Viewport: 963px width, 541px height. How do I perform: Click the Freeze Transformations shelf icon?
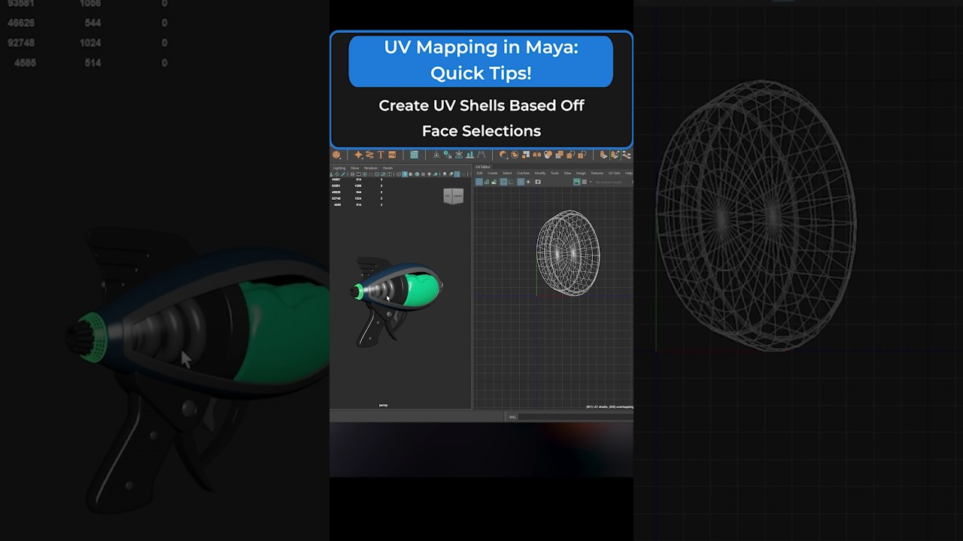tap(459, 155)
